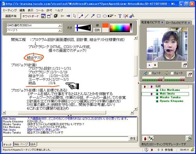
Task: Detach the speaker video panel icon
Action: point(184,65)
